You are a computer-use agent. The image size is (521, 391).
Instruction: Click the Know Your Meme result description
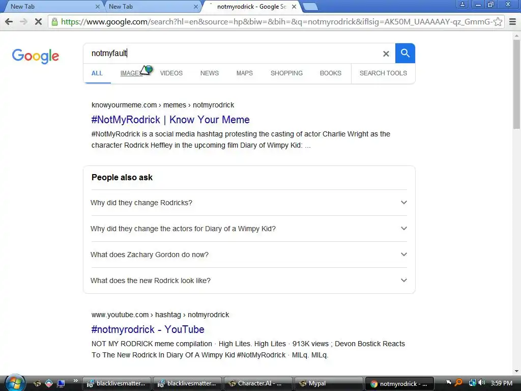(x=241, y=139)
